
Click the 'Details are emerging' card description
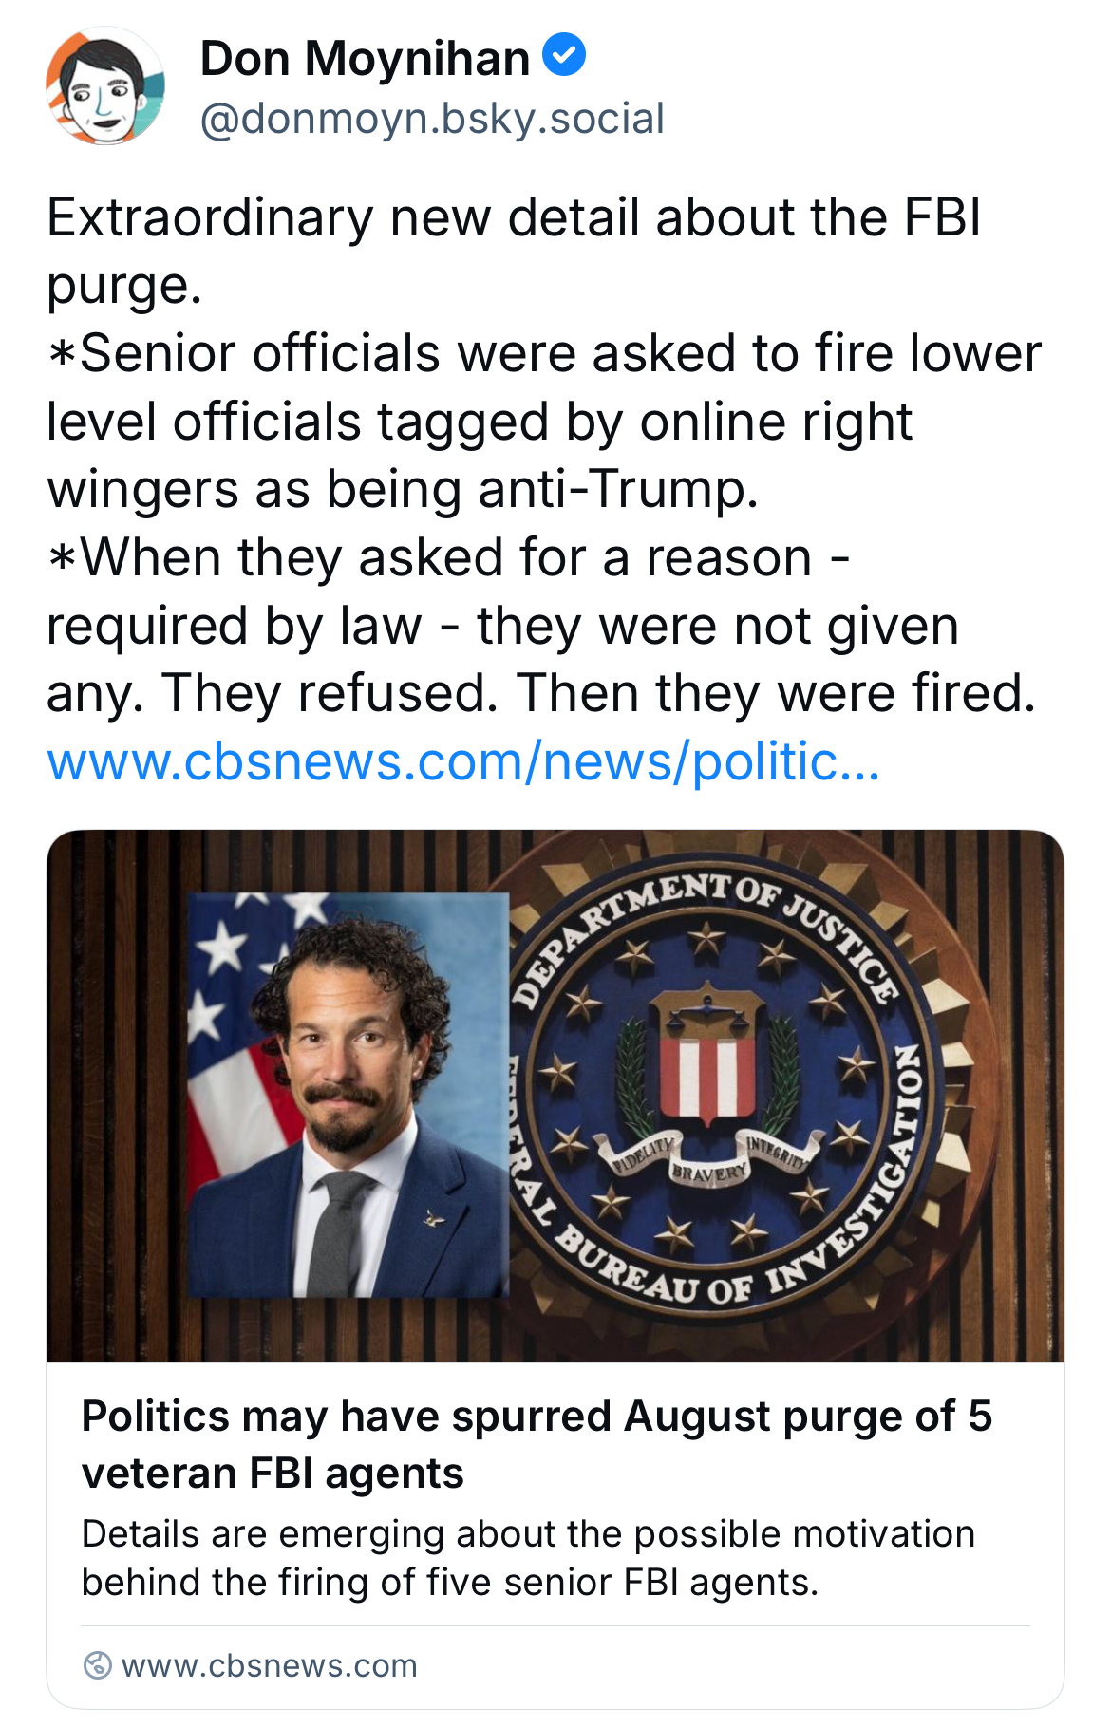tap(528, 1558)
